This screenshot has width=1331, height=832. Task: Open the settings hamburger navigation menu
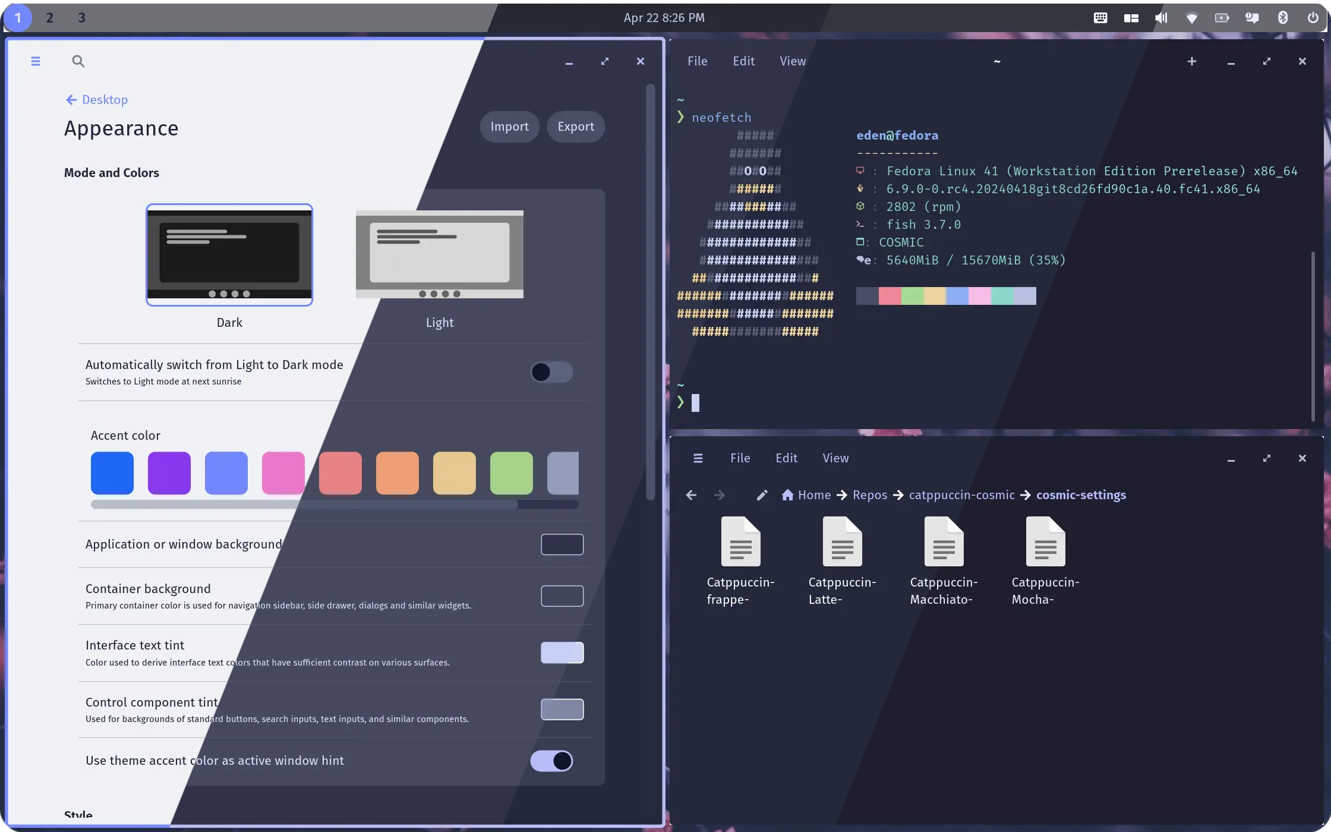36,61
